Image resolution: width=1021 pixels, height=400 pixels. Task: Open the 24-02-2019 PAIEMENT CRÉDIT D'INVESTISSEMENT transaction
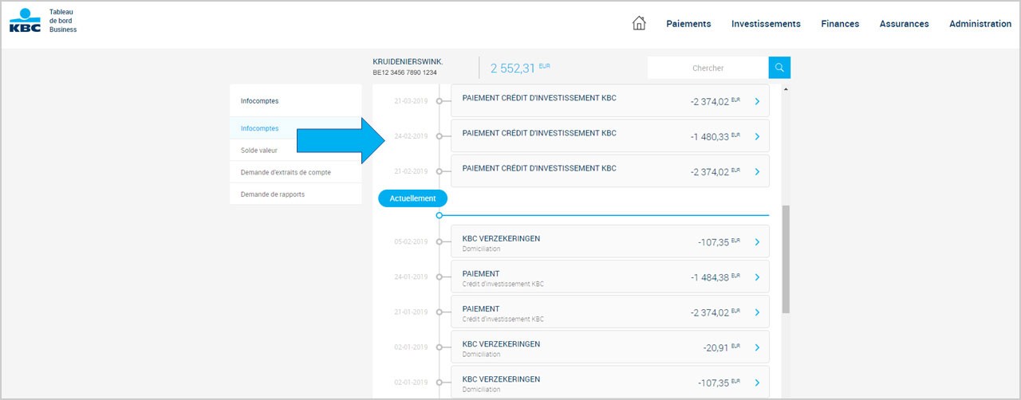click(x=610, y=135)
